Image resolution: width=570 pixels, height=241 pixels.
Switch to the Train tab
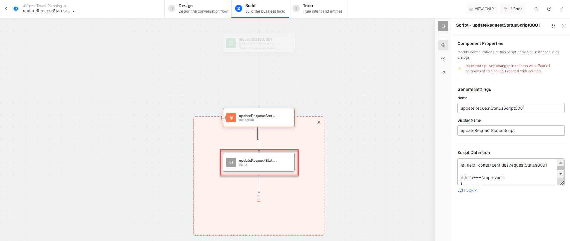(x=318, y=9)
